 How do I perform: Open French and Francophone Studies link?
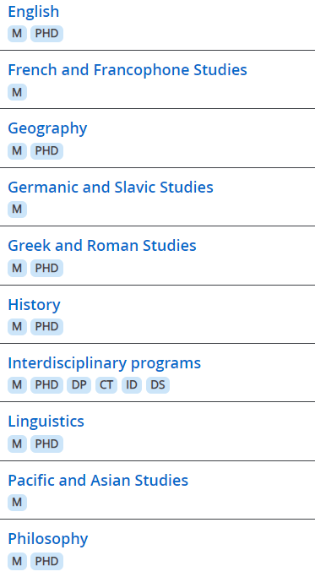[x=128, y=70]
